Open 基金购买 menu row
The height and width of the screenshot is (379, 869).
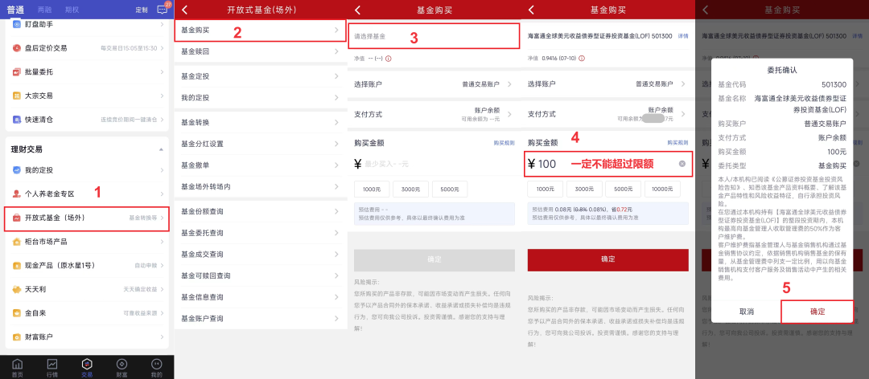pos(261,30)
